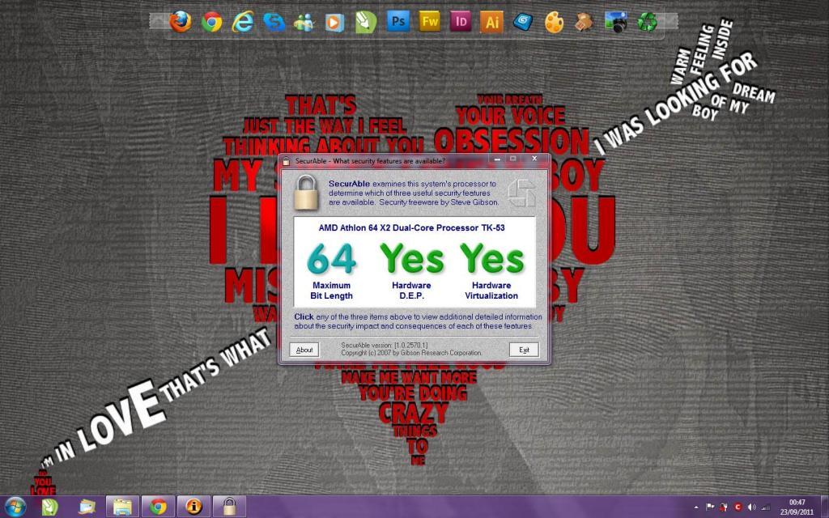Open Action Center flag in system tray

point(710,507)
